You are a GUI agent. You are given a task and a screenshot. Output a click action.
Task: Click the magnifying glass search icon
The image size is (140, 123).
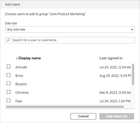(8, 40)
